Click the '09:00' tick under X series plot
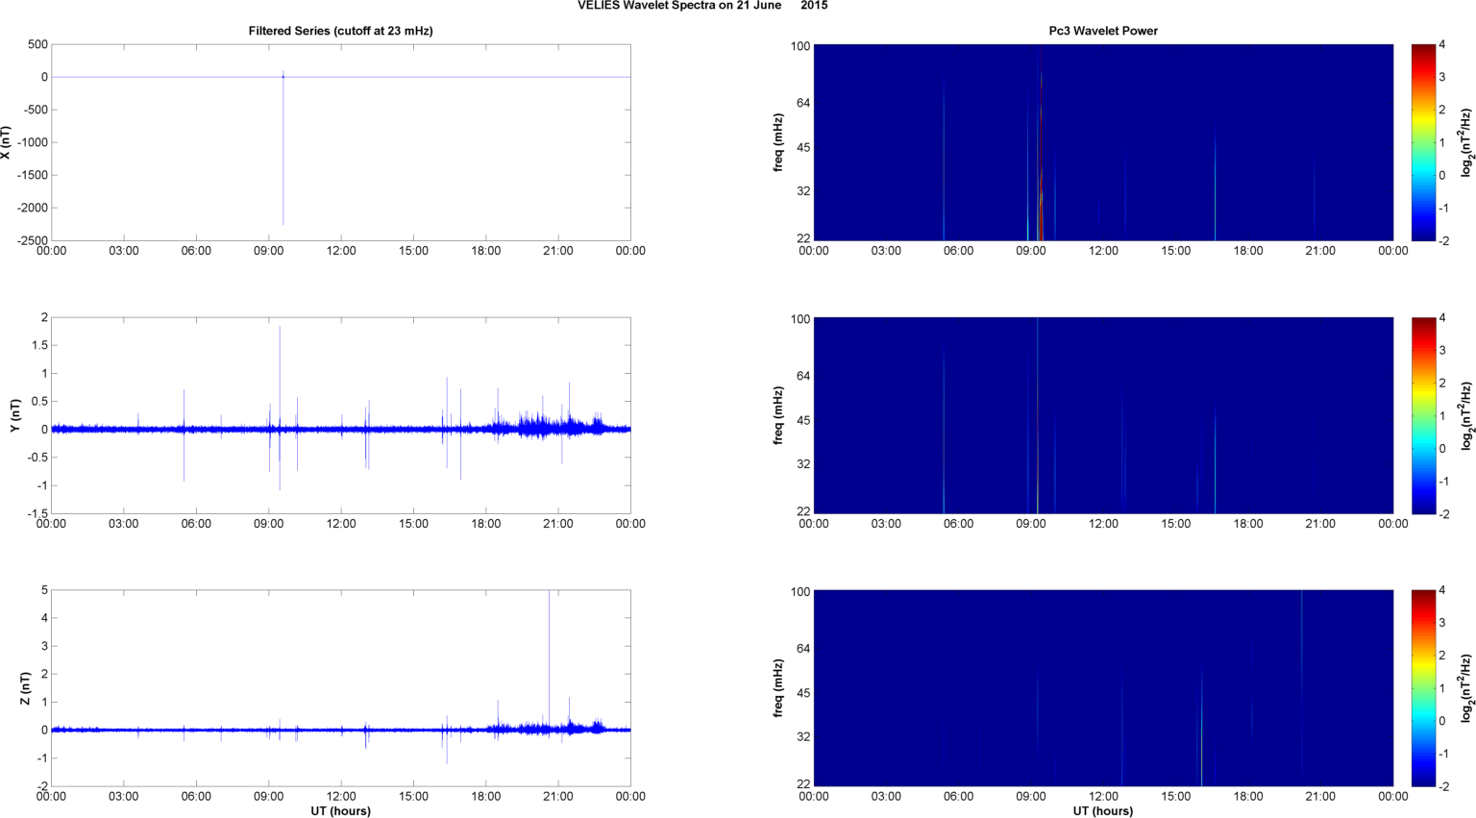Viewport: 1476px width, 818px height. 268,251
